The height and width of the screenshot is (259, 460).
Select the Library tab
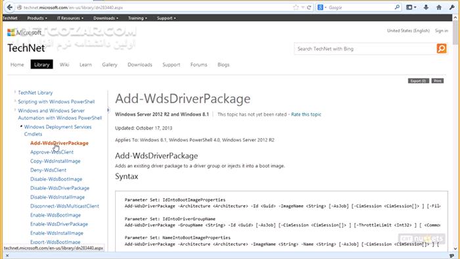pos(41,64)
